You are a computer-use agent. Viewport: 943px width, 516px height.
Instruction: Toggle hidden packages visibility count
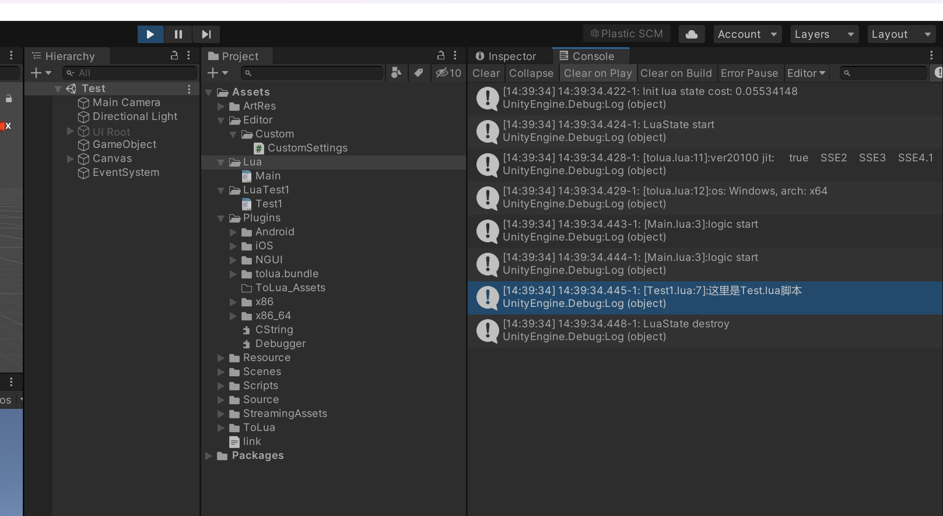pos(448,73)
